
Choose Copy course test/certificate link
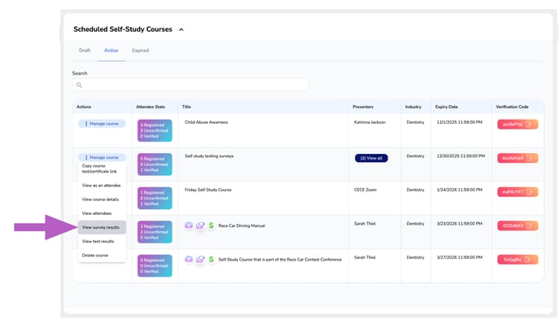coord(102,169)
